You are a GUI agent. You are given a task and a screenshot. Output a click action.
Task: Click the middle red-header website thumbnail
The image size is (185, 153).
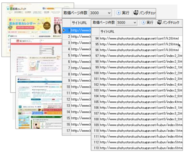coord(36,57)
